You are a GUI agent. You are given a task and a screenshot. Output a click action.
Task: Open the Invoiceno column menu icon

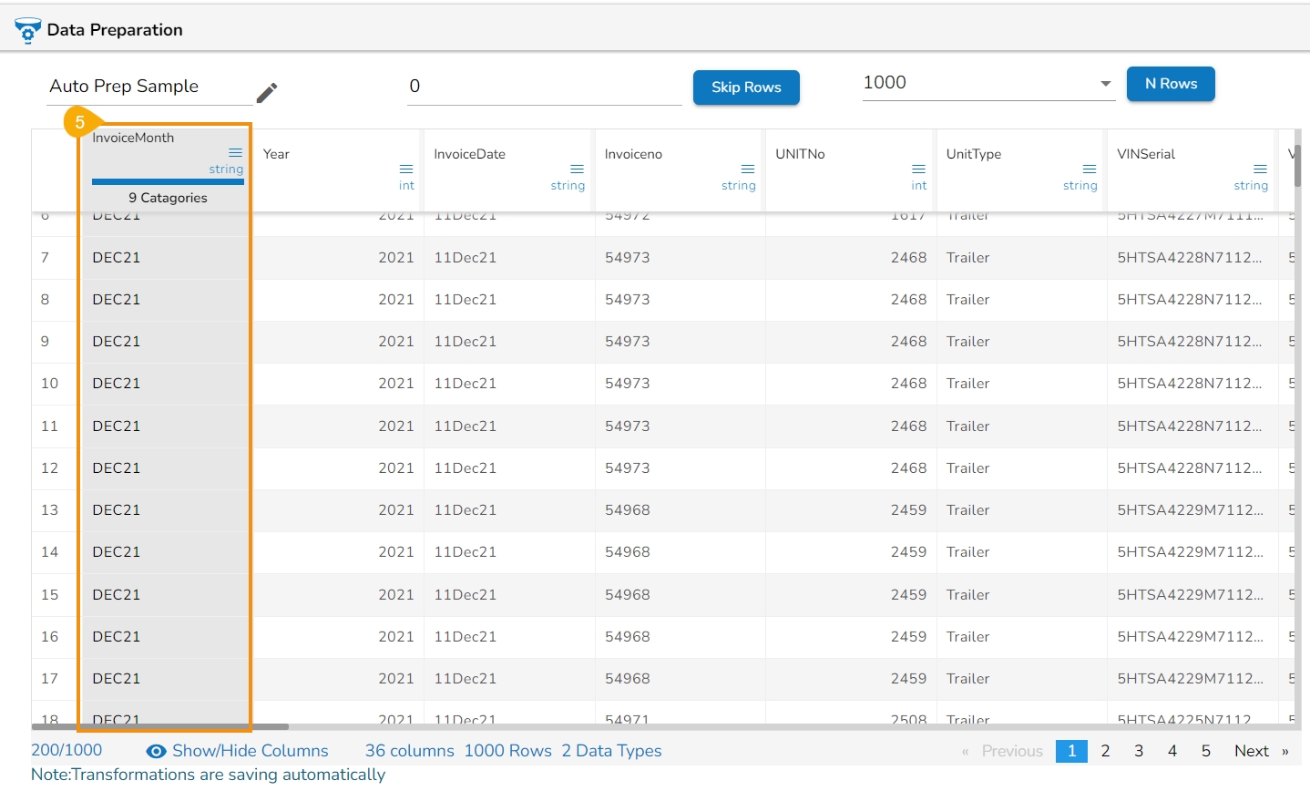tap(748, 169)
